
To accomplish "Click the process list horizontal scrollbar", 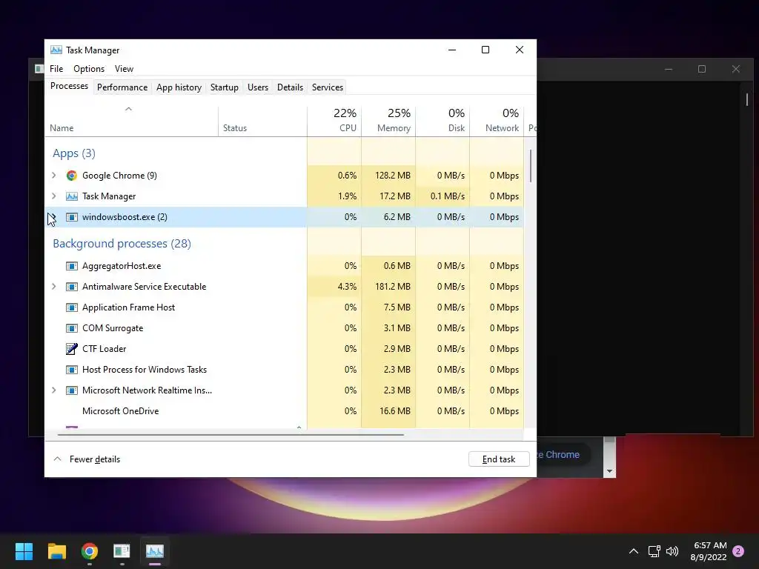I will [231, 435].
